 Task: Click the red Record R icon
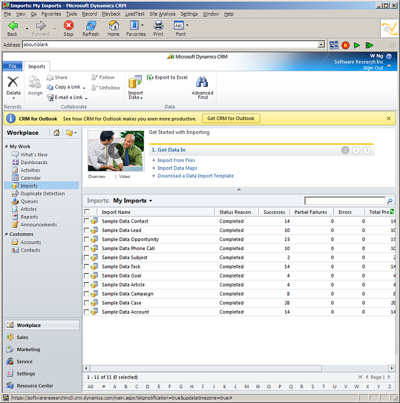pyautogui.click(x=346, y=46)
